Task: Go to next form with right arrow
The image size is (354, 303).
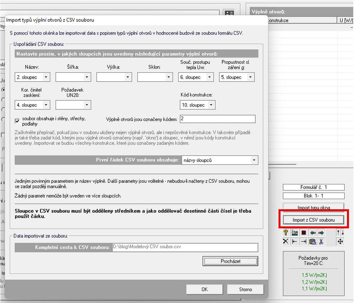Action: coord(321,233)
